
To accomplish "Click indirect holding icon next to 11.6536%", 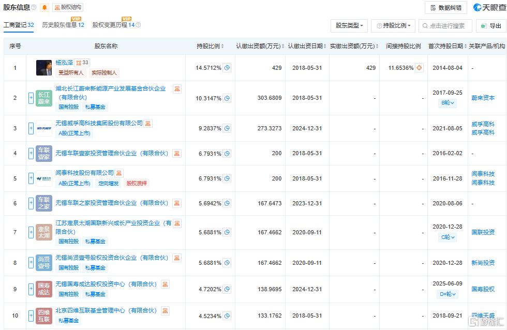I will click(419, 68).
